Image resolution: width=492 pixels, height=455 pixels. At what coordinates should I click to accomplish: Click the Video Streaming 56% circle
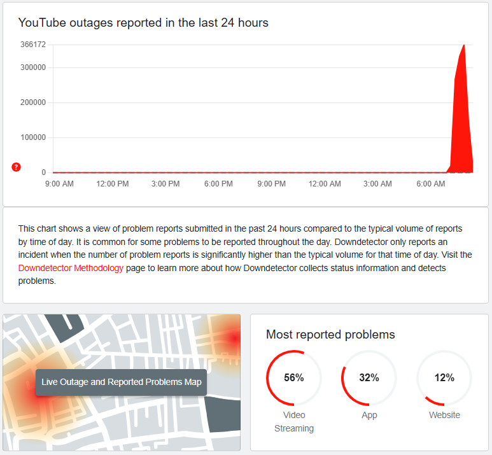(293, 378)
